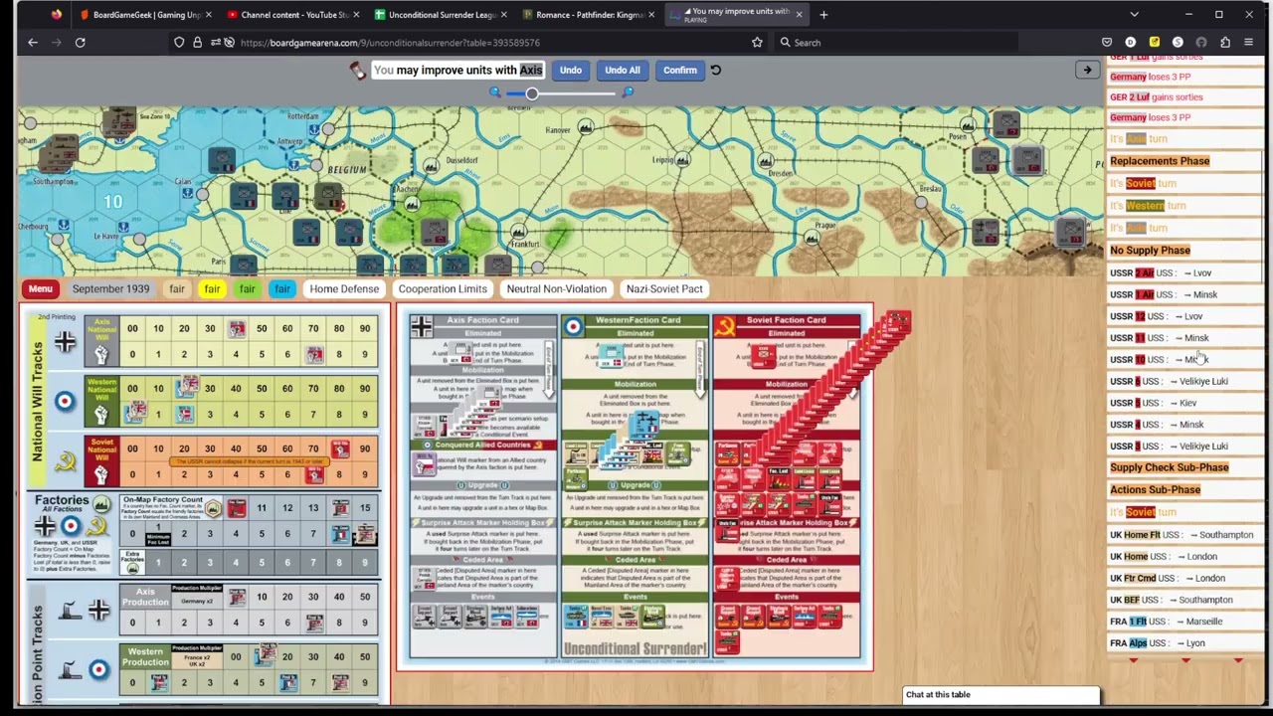Click the refresh arrow icon beside Confirm
The width and height of the screenshot is (1273, 716).
point(715,70)
